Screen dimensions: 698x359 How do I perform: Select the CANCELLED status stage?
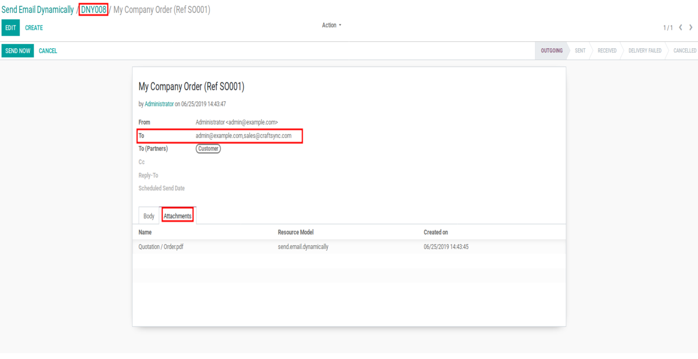[684, 51]
